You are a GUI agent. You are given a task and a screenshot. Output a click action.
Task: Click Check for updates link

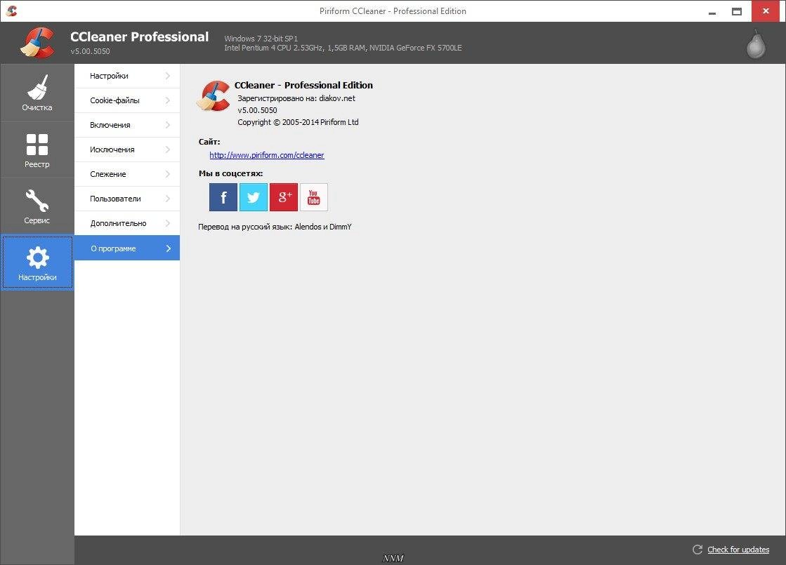click(x=738, y=550)
